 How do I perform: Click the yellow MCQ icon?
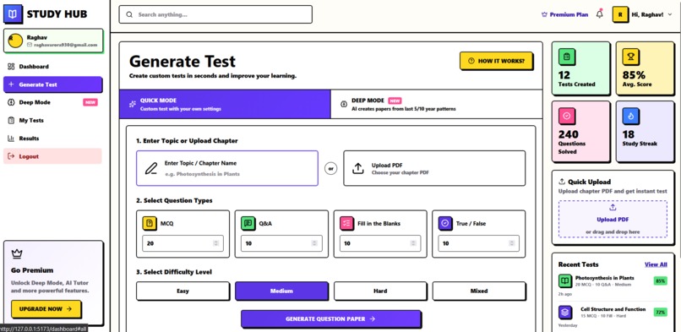(x=150, y=224)
